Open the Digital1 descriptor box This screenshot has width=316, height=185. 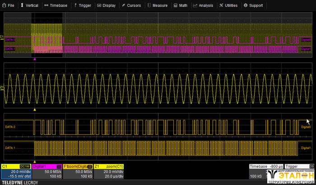(46, 172)
